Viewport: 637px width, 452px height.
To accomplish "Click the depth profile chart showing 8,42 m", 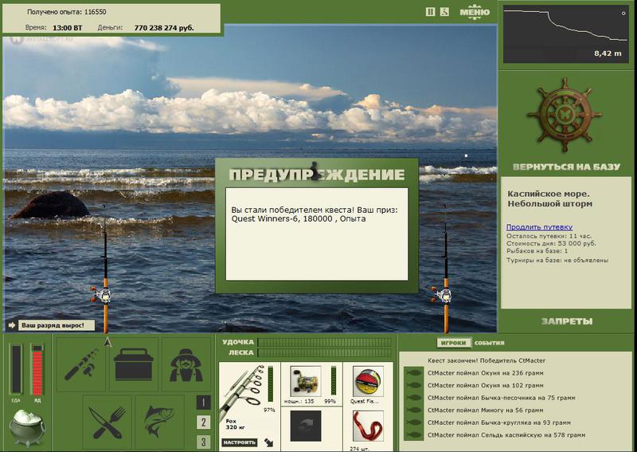I will tap(565, 33).
